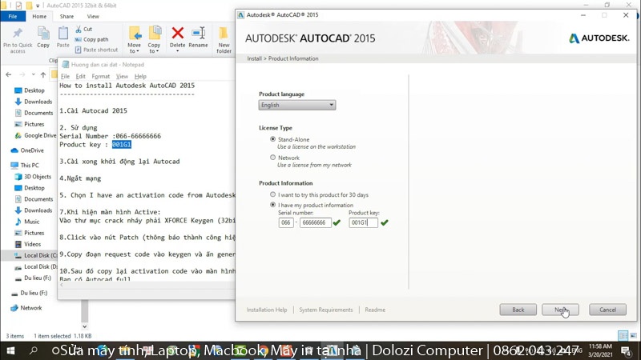The image size is (641, 360).
Task: Click the Cancel button in installer
Action: (x=607, y=310)
